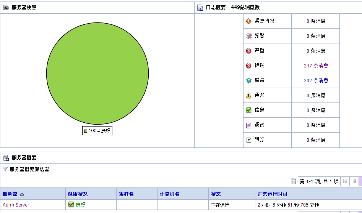Click the 0 条消息 count for 信息
Image resolution: width=362 pixels, height=213 pixels.
pyautogui.click(x=316, y=111)
